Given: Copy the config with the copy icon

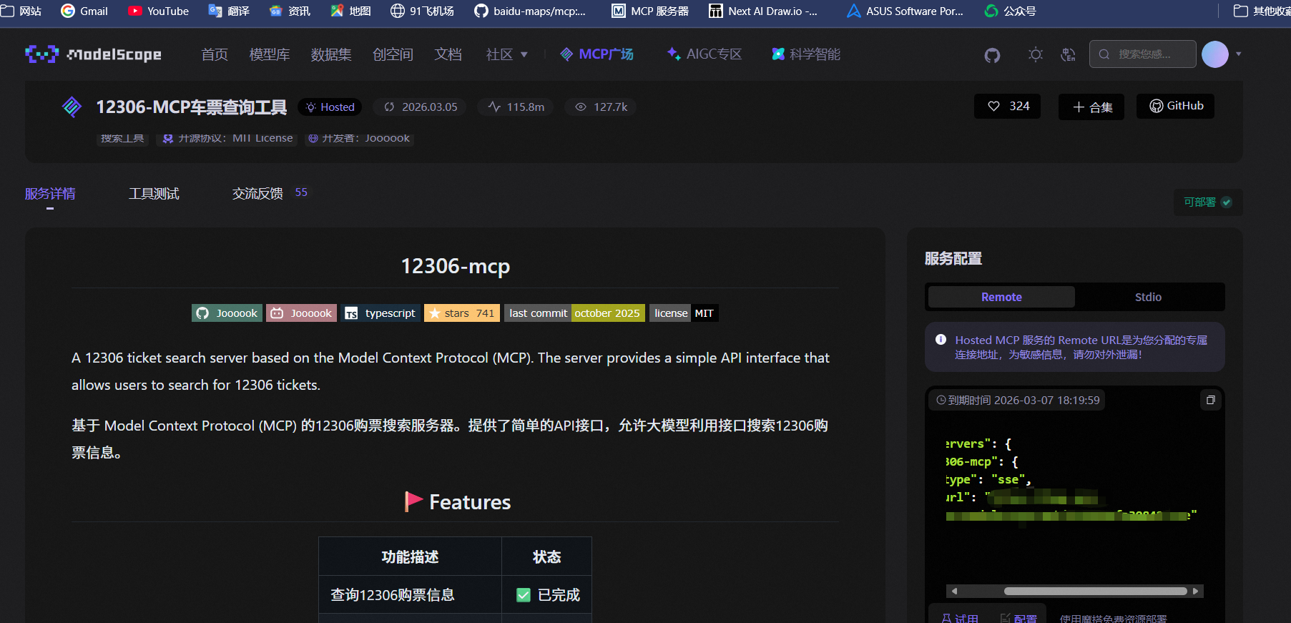Looking at the screenshot, I should click(x=1211, y=400).
